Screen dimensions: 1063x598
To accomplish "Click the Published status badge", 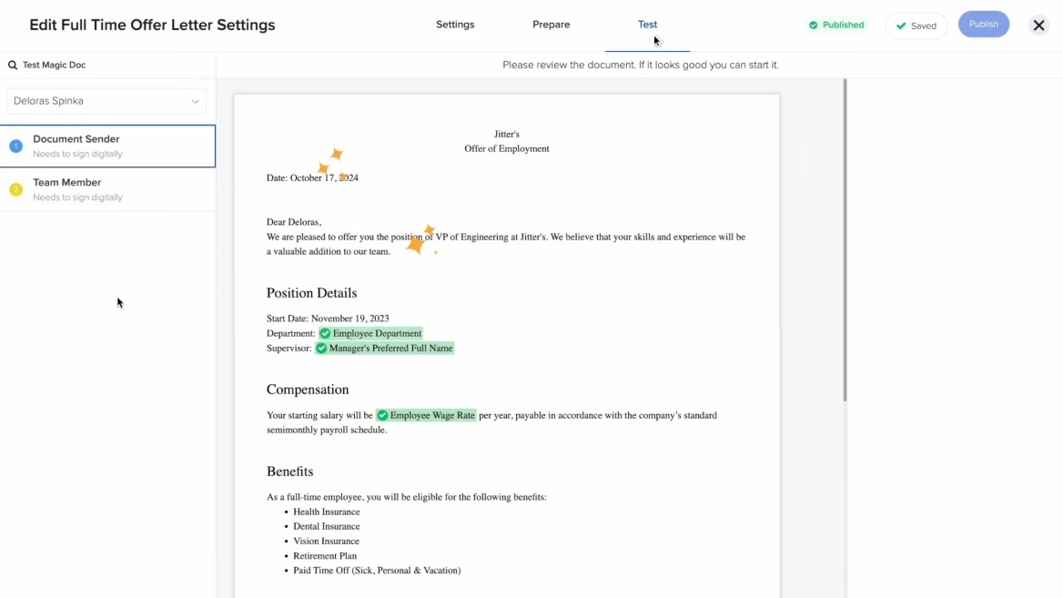I will 835,25.
